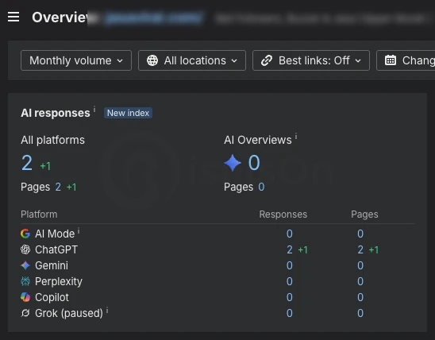This screenshot has width=435, height=340.
Task: Click the Perplexity logo icon
Action: click(25, 281)
